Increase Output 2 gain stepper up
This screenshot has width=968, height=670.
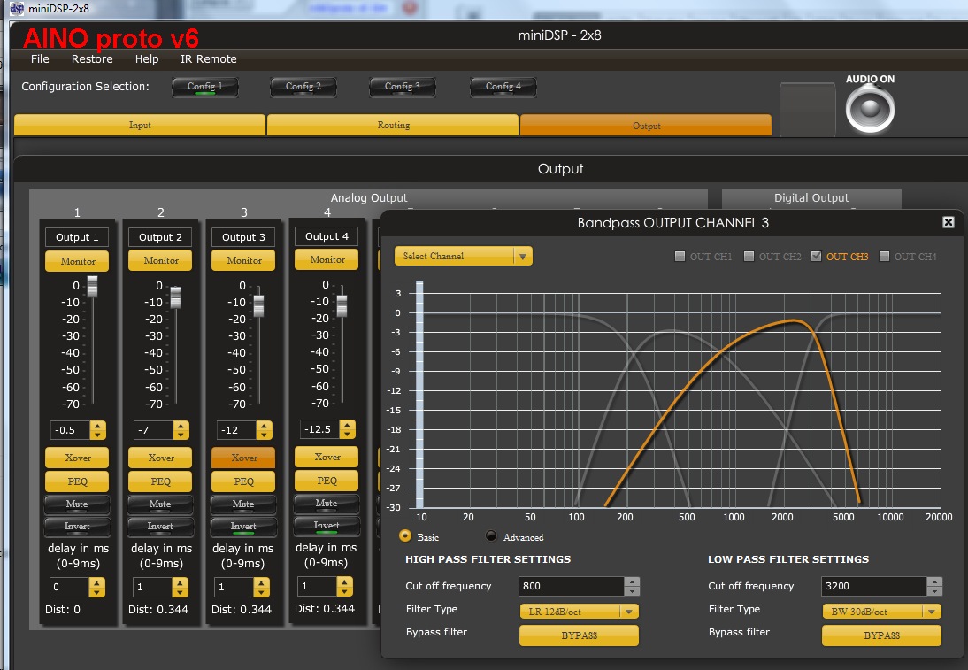point(181,426)
